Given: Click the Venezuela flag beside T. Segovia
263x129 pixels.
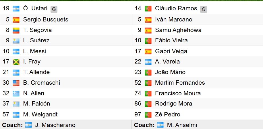Looking at the screenshot, I should point(16,30).
